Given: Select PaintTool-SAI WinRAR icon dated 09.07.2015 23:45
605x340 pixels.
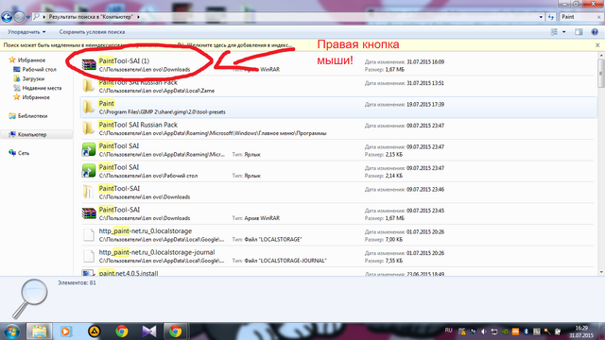Looking at the screenshot, I should [89, 213].
